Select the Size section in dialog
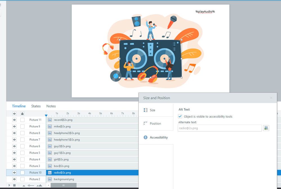Screen dimensions: 281x189 [x=156, y=110]
